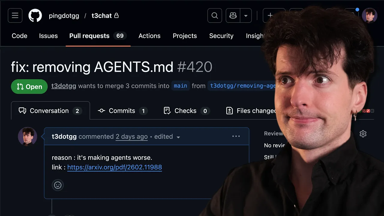Click the main branch label
This screenshot has height=216, width=384.
pyautogui.click(x=181, y=86)
